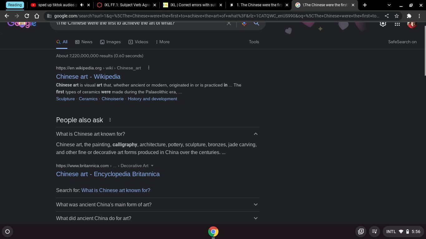
Task: Share this page from the address bar
Action: pyautogui.click(x=387, y=16)
